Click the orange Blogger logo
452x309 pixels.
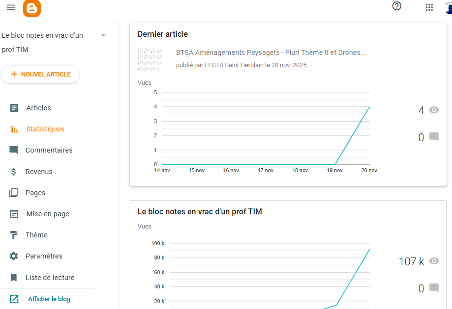(x=32, y=8)
